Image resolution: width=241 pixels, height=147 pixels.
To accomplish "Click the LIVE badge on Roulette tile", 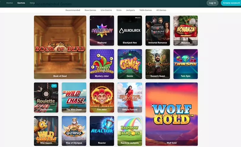I will 54,86.
